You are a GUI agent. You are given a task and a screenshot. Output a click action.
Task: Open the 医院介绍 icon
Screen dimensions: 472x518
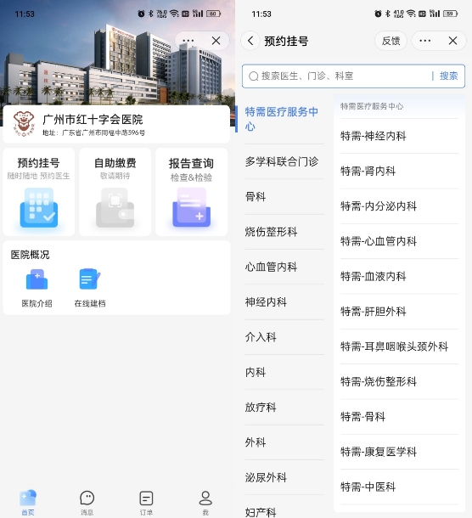(x=37, y=279)
